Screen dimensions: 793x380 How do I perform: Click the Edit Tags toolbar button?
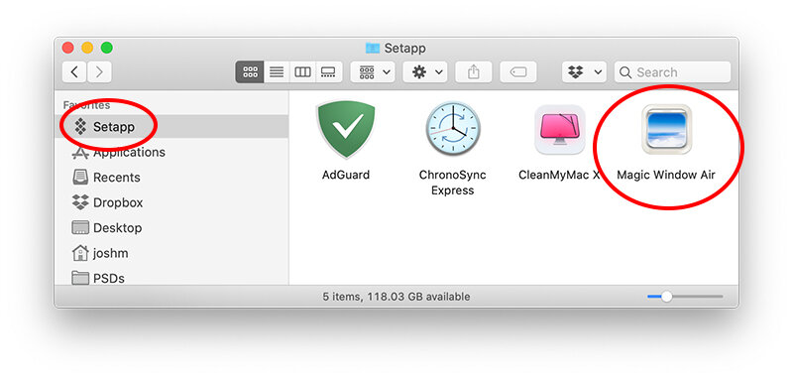(x=518, y=71)
